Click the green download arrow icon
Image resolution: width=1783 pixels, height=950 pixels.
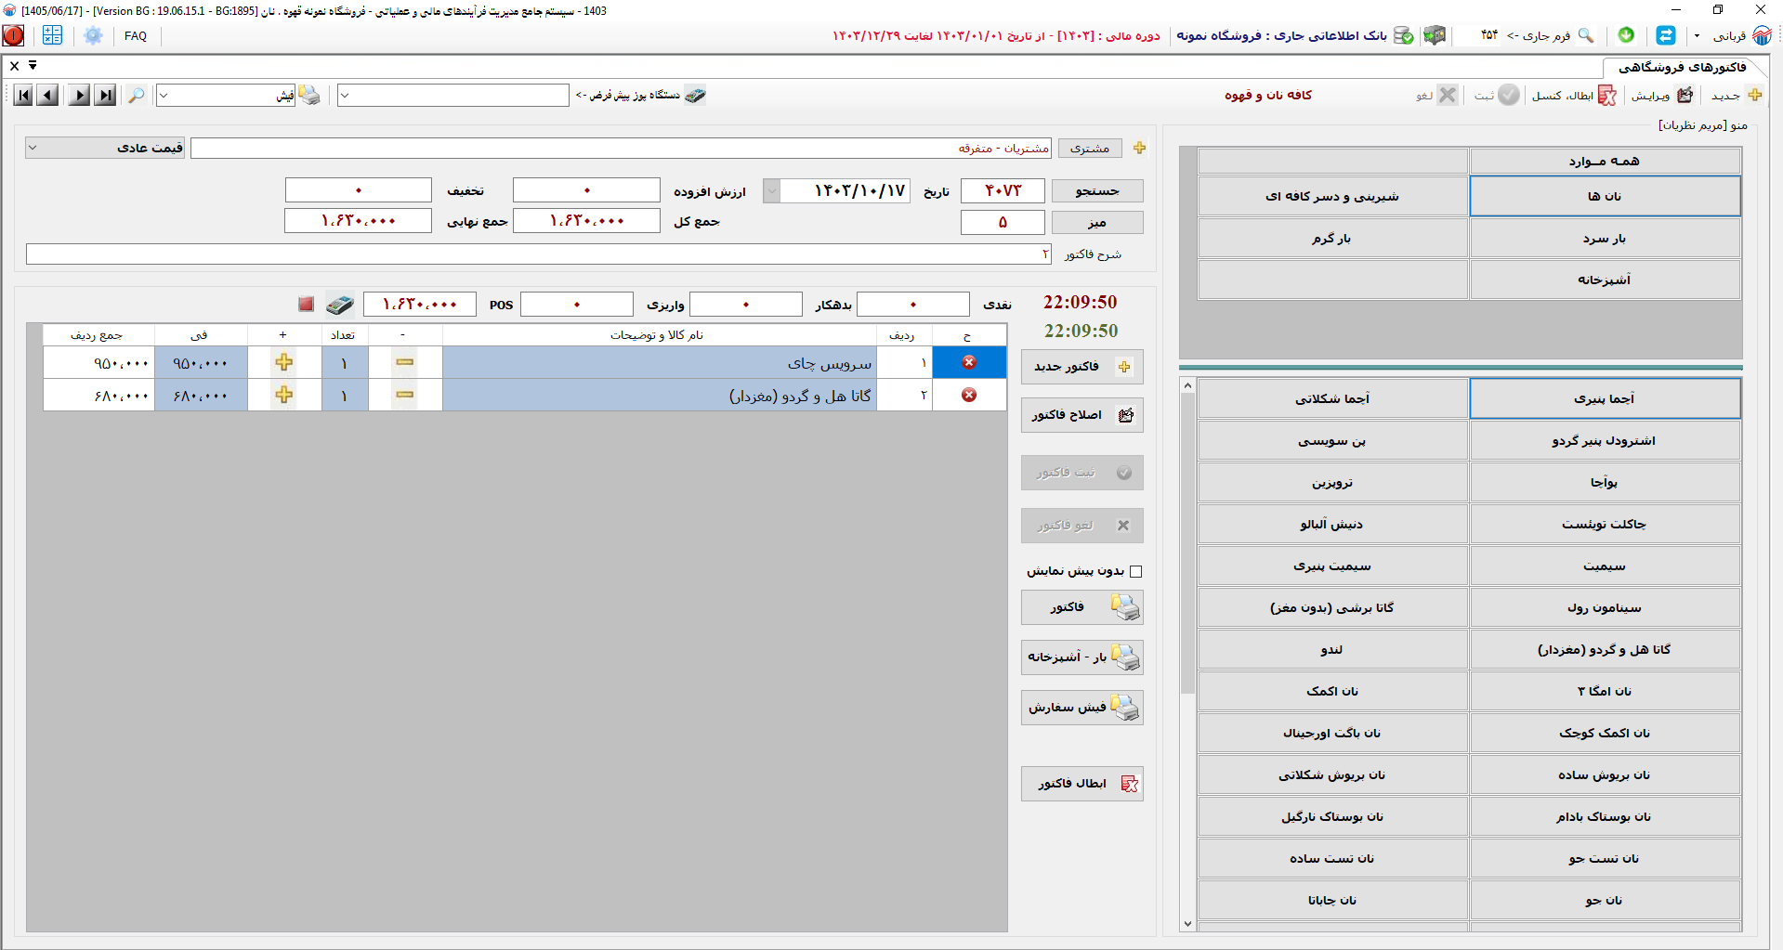tap(1626, 35)
